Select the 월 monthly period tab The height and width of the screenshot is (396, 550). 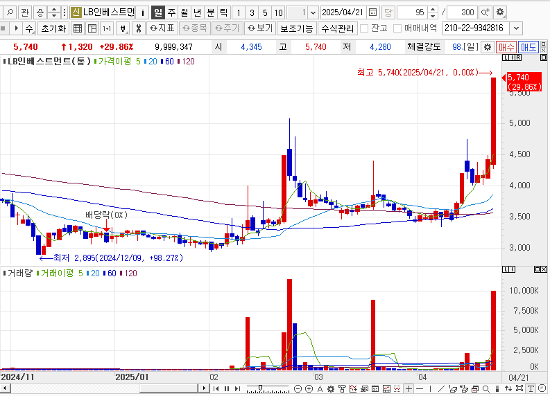point(184,12)
